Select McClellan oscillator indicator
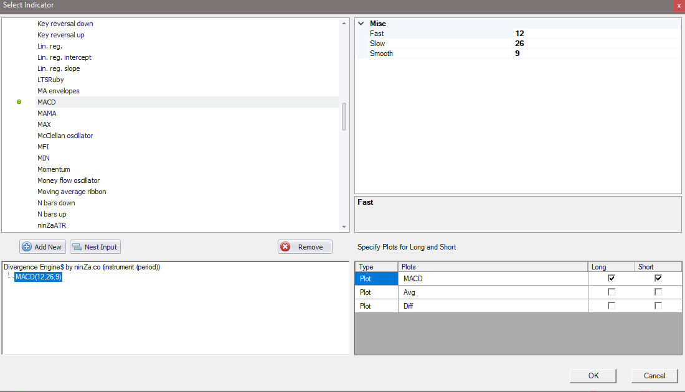Screen dimensions: 685x392 pos(65,136)
